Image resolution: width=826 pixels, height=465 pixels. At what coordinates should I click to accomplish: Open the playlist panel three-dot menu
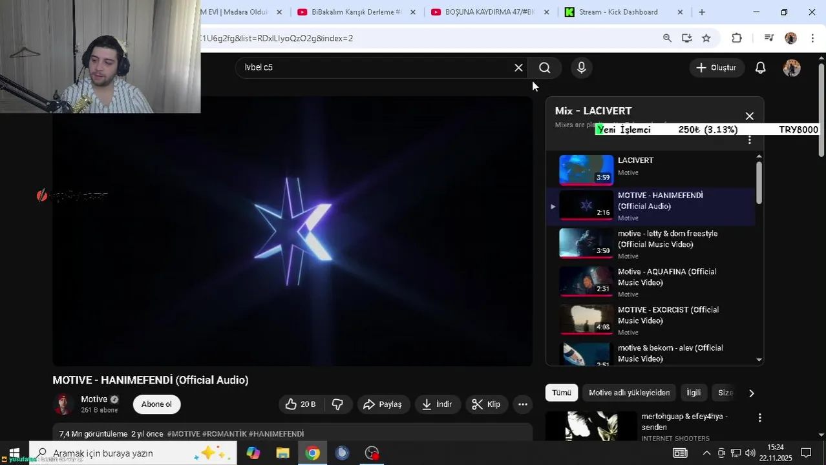click(x=750, y=140)
